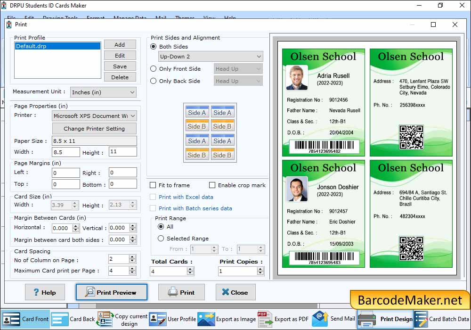Click the Edit profile button
The image size is (471, 330).
tap(120, 56)
